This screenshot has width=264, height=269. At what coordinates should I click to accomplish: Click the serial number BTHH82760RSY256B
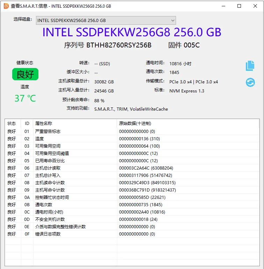point(119,45)
